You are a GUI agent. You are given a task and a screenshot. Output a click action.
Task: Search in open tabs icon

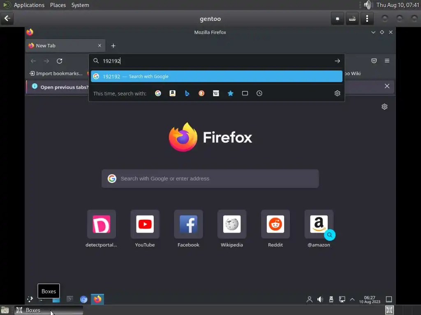245,93
